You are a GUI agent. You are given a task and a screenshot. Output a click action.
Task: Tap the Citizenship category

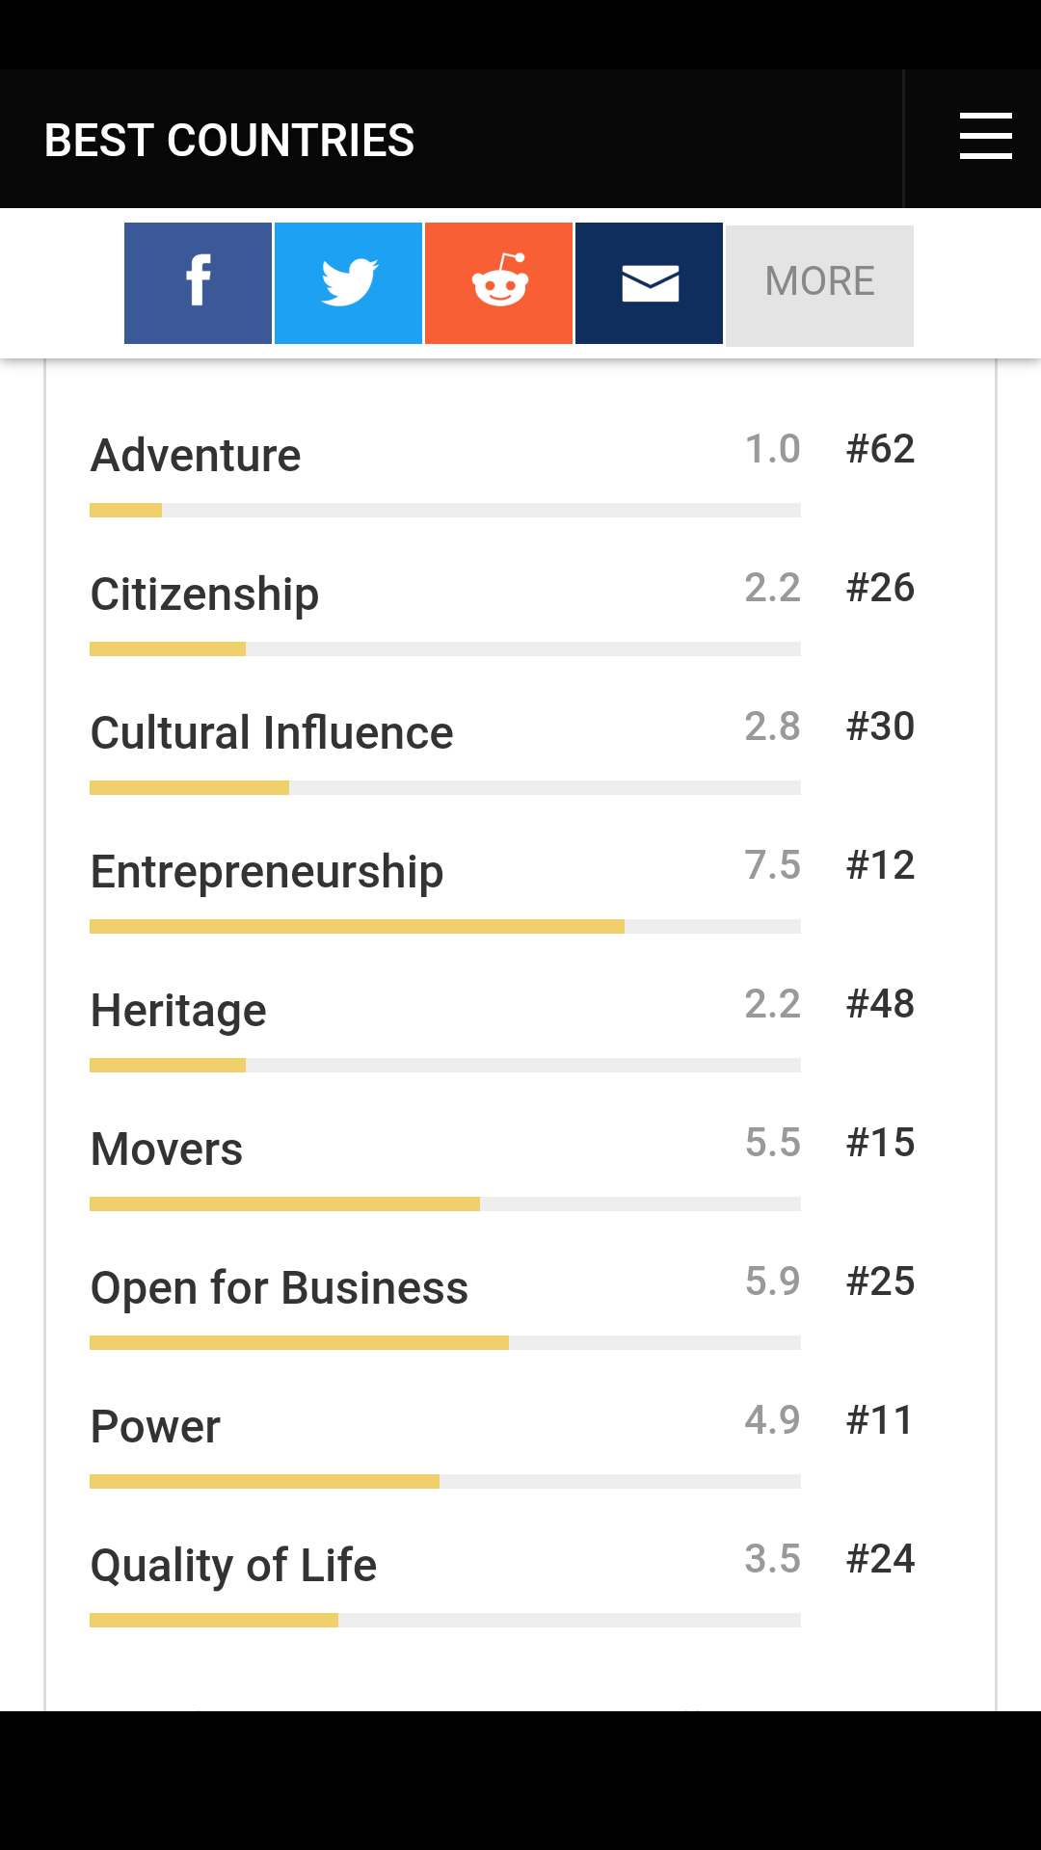(204, 594)
